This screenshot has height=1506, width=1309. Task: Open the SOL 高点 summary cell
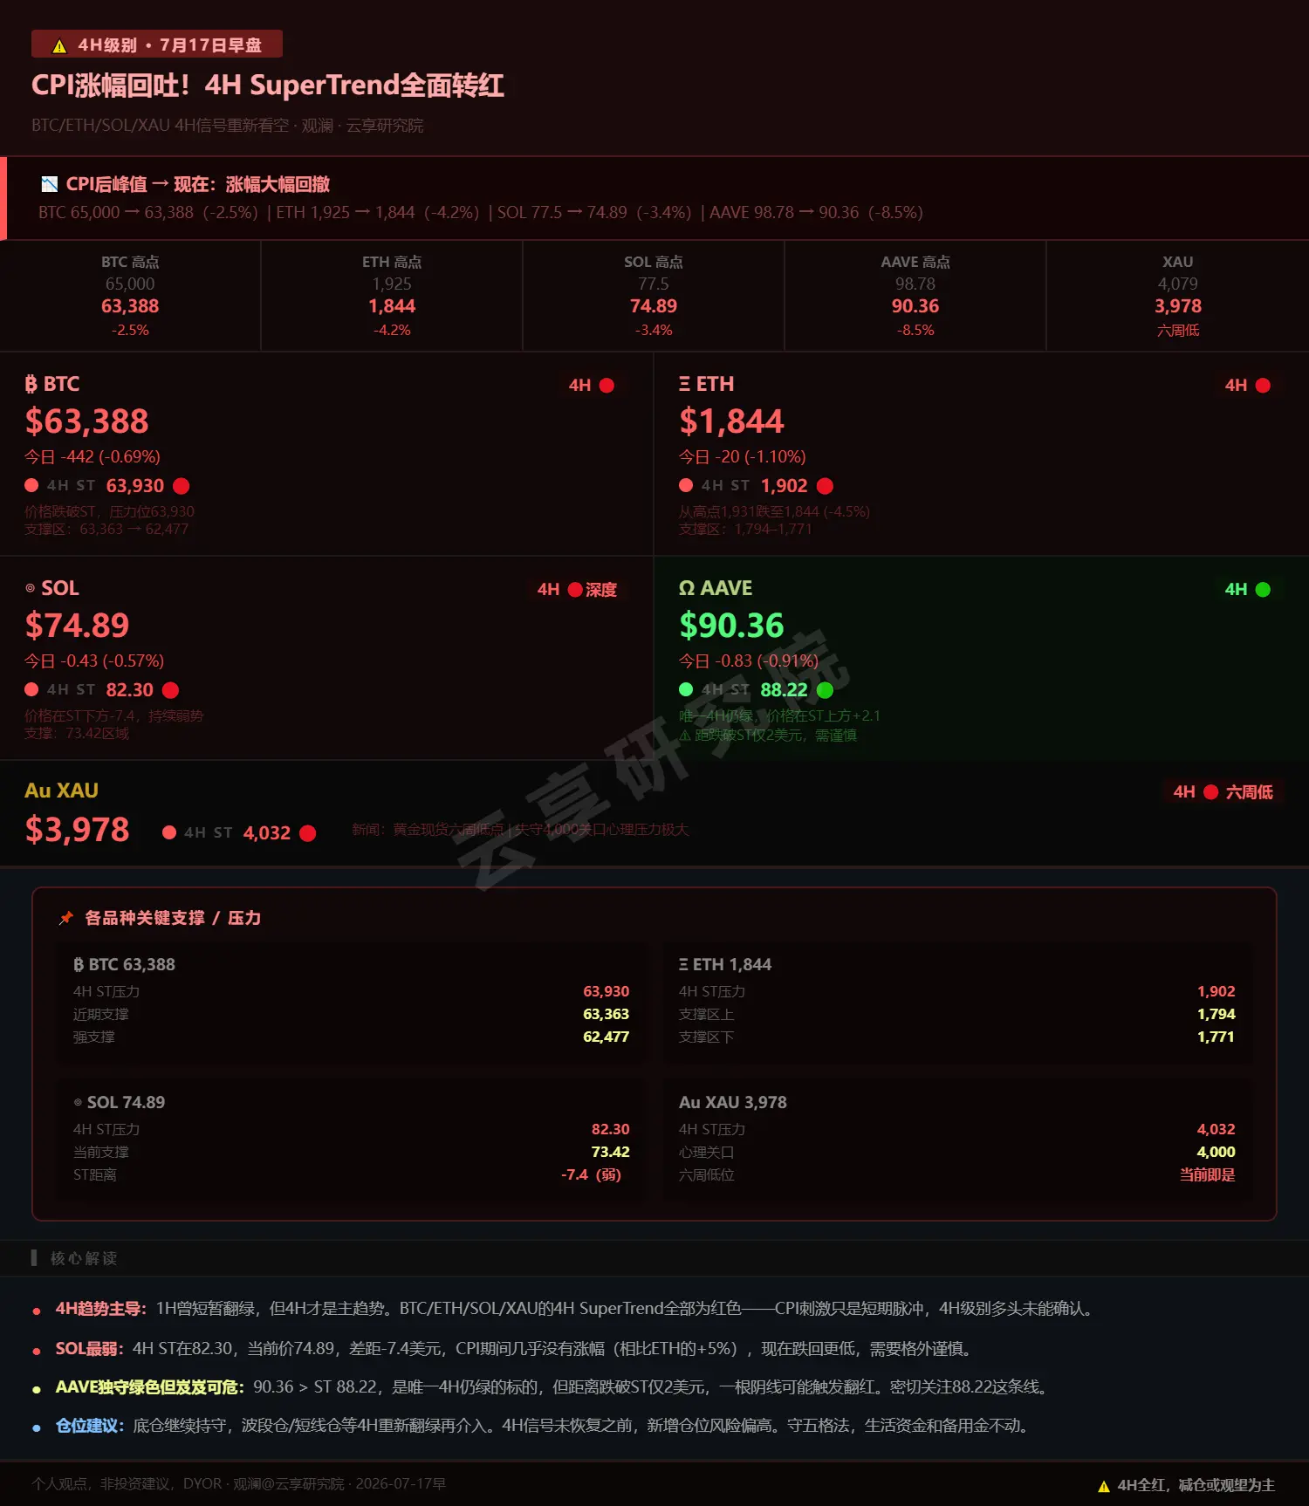654,296
